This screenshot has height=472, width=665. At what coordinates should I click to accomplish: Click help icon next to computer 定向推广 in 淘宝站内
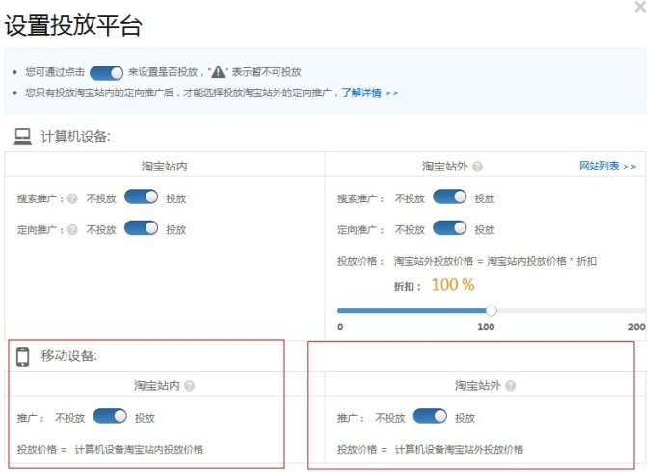(72, 230)
